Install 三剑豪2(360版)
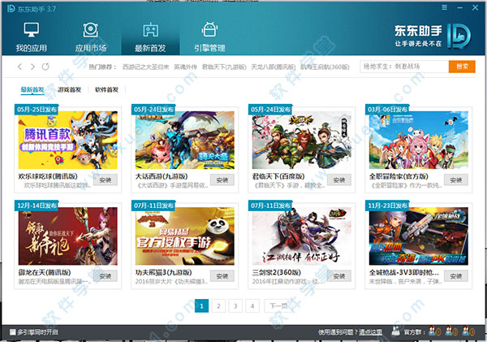The image size is (487, 342). click(x=339, y=276)
